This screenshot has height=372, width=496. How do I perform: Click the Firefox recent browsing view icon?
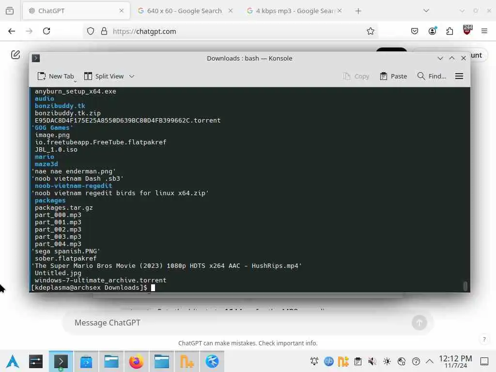(x=10, y=11)
